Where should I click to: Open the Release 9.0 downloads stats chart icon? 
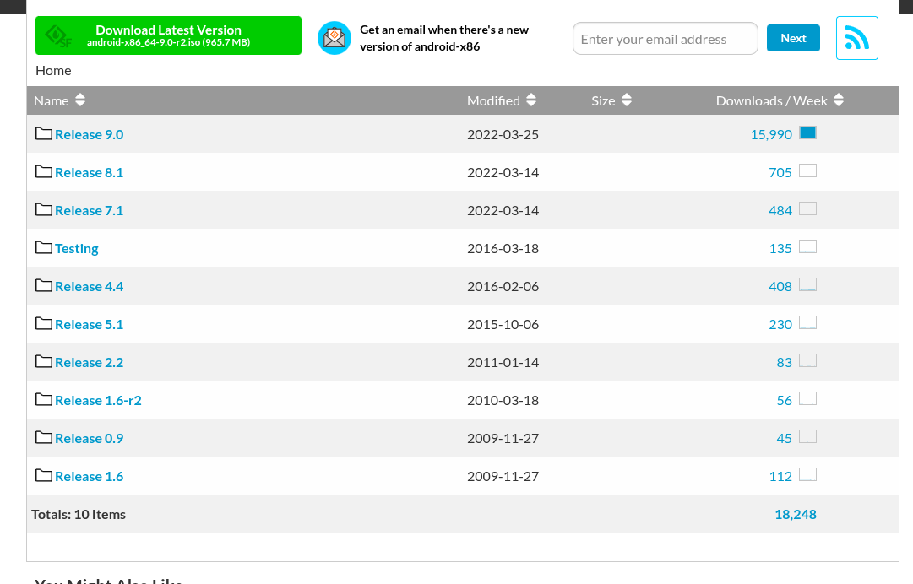point(807,133)
